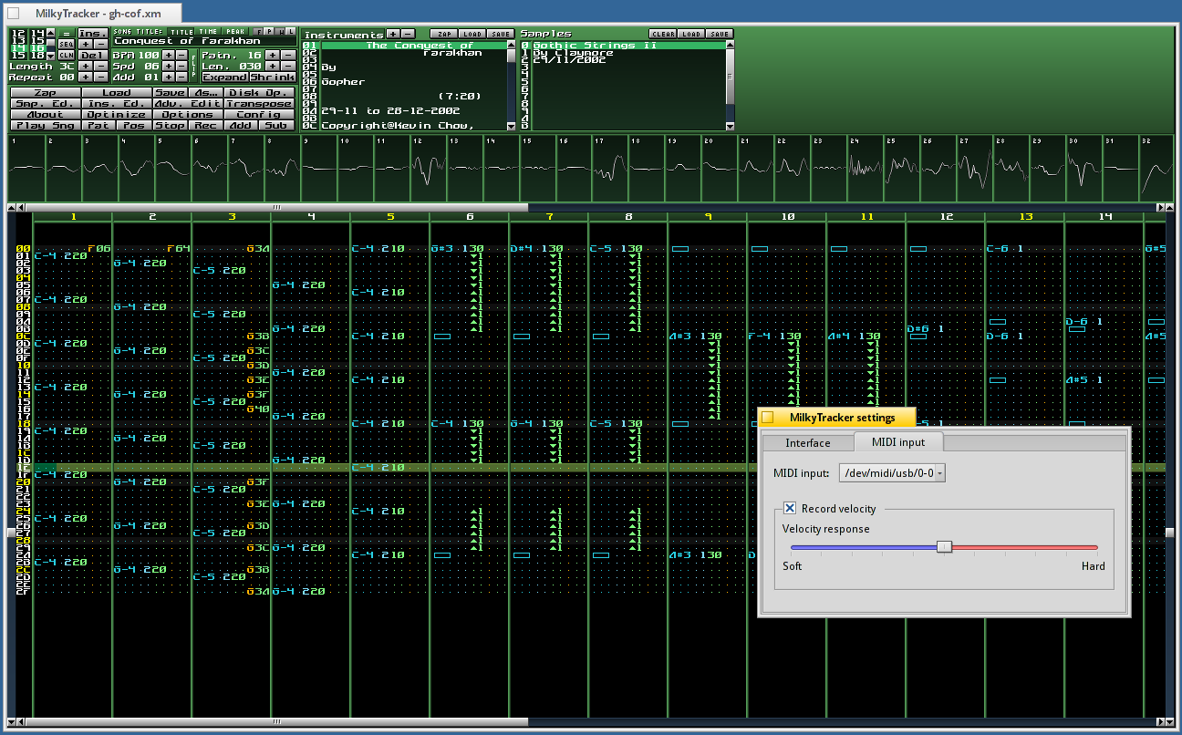Click the Samples CLEAR button

click(x=662, y=34)
